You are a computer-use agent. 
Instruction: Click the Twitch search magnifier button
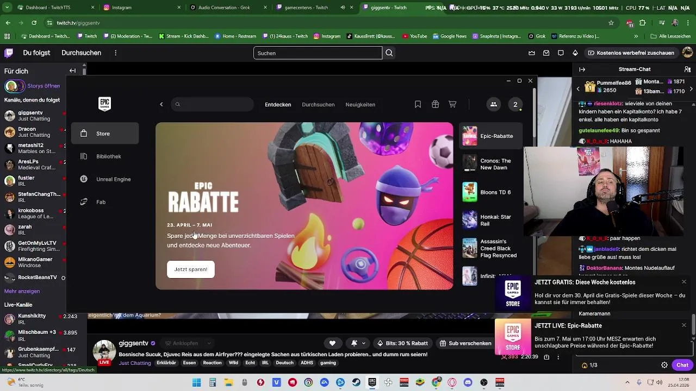389,53
